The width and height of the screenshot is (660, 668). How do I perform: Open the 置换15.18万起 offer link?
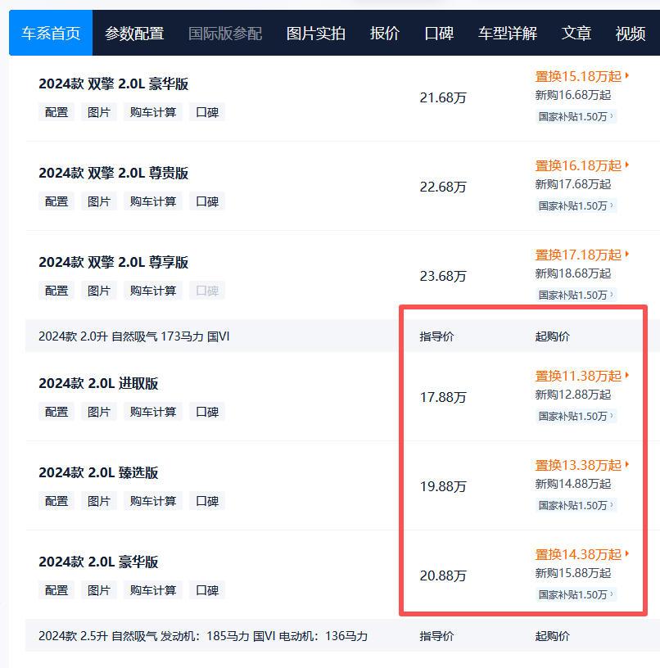(x=578, y=76)
